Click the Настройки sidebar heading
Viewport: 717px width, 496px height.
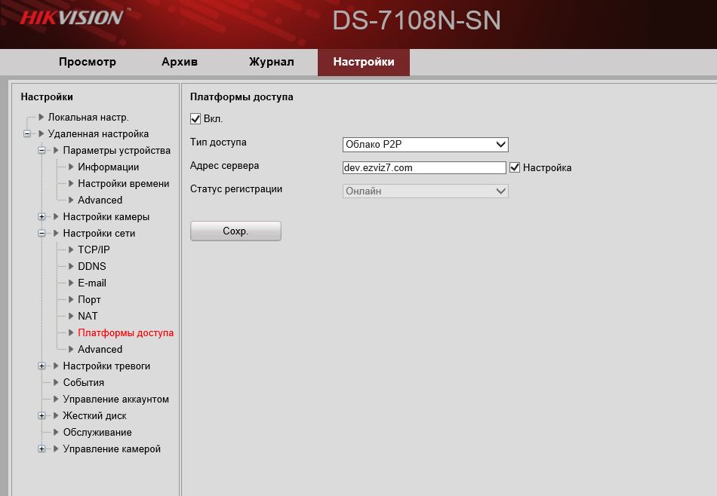pos(47,96)
